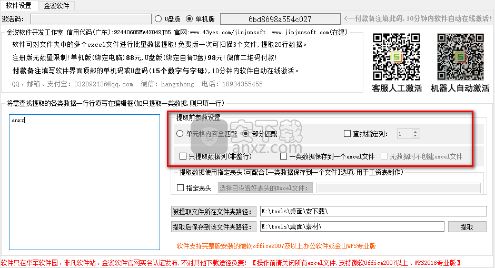Image resolution: width=495 pixels, height=268 pixels.
Task: Increase the column number spinner
Action: click(415, 132)
